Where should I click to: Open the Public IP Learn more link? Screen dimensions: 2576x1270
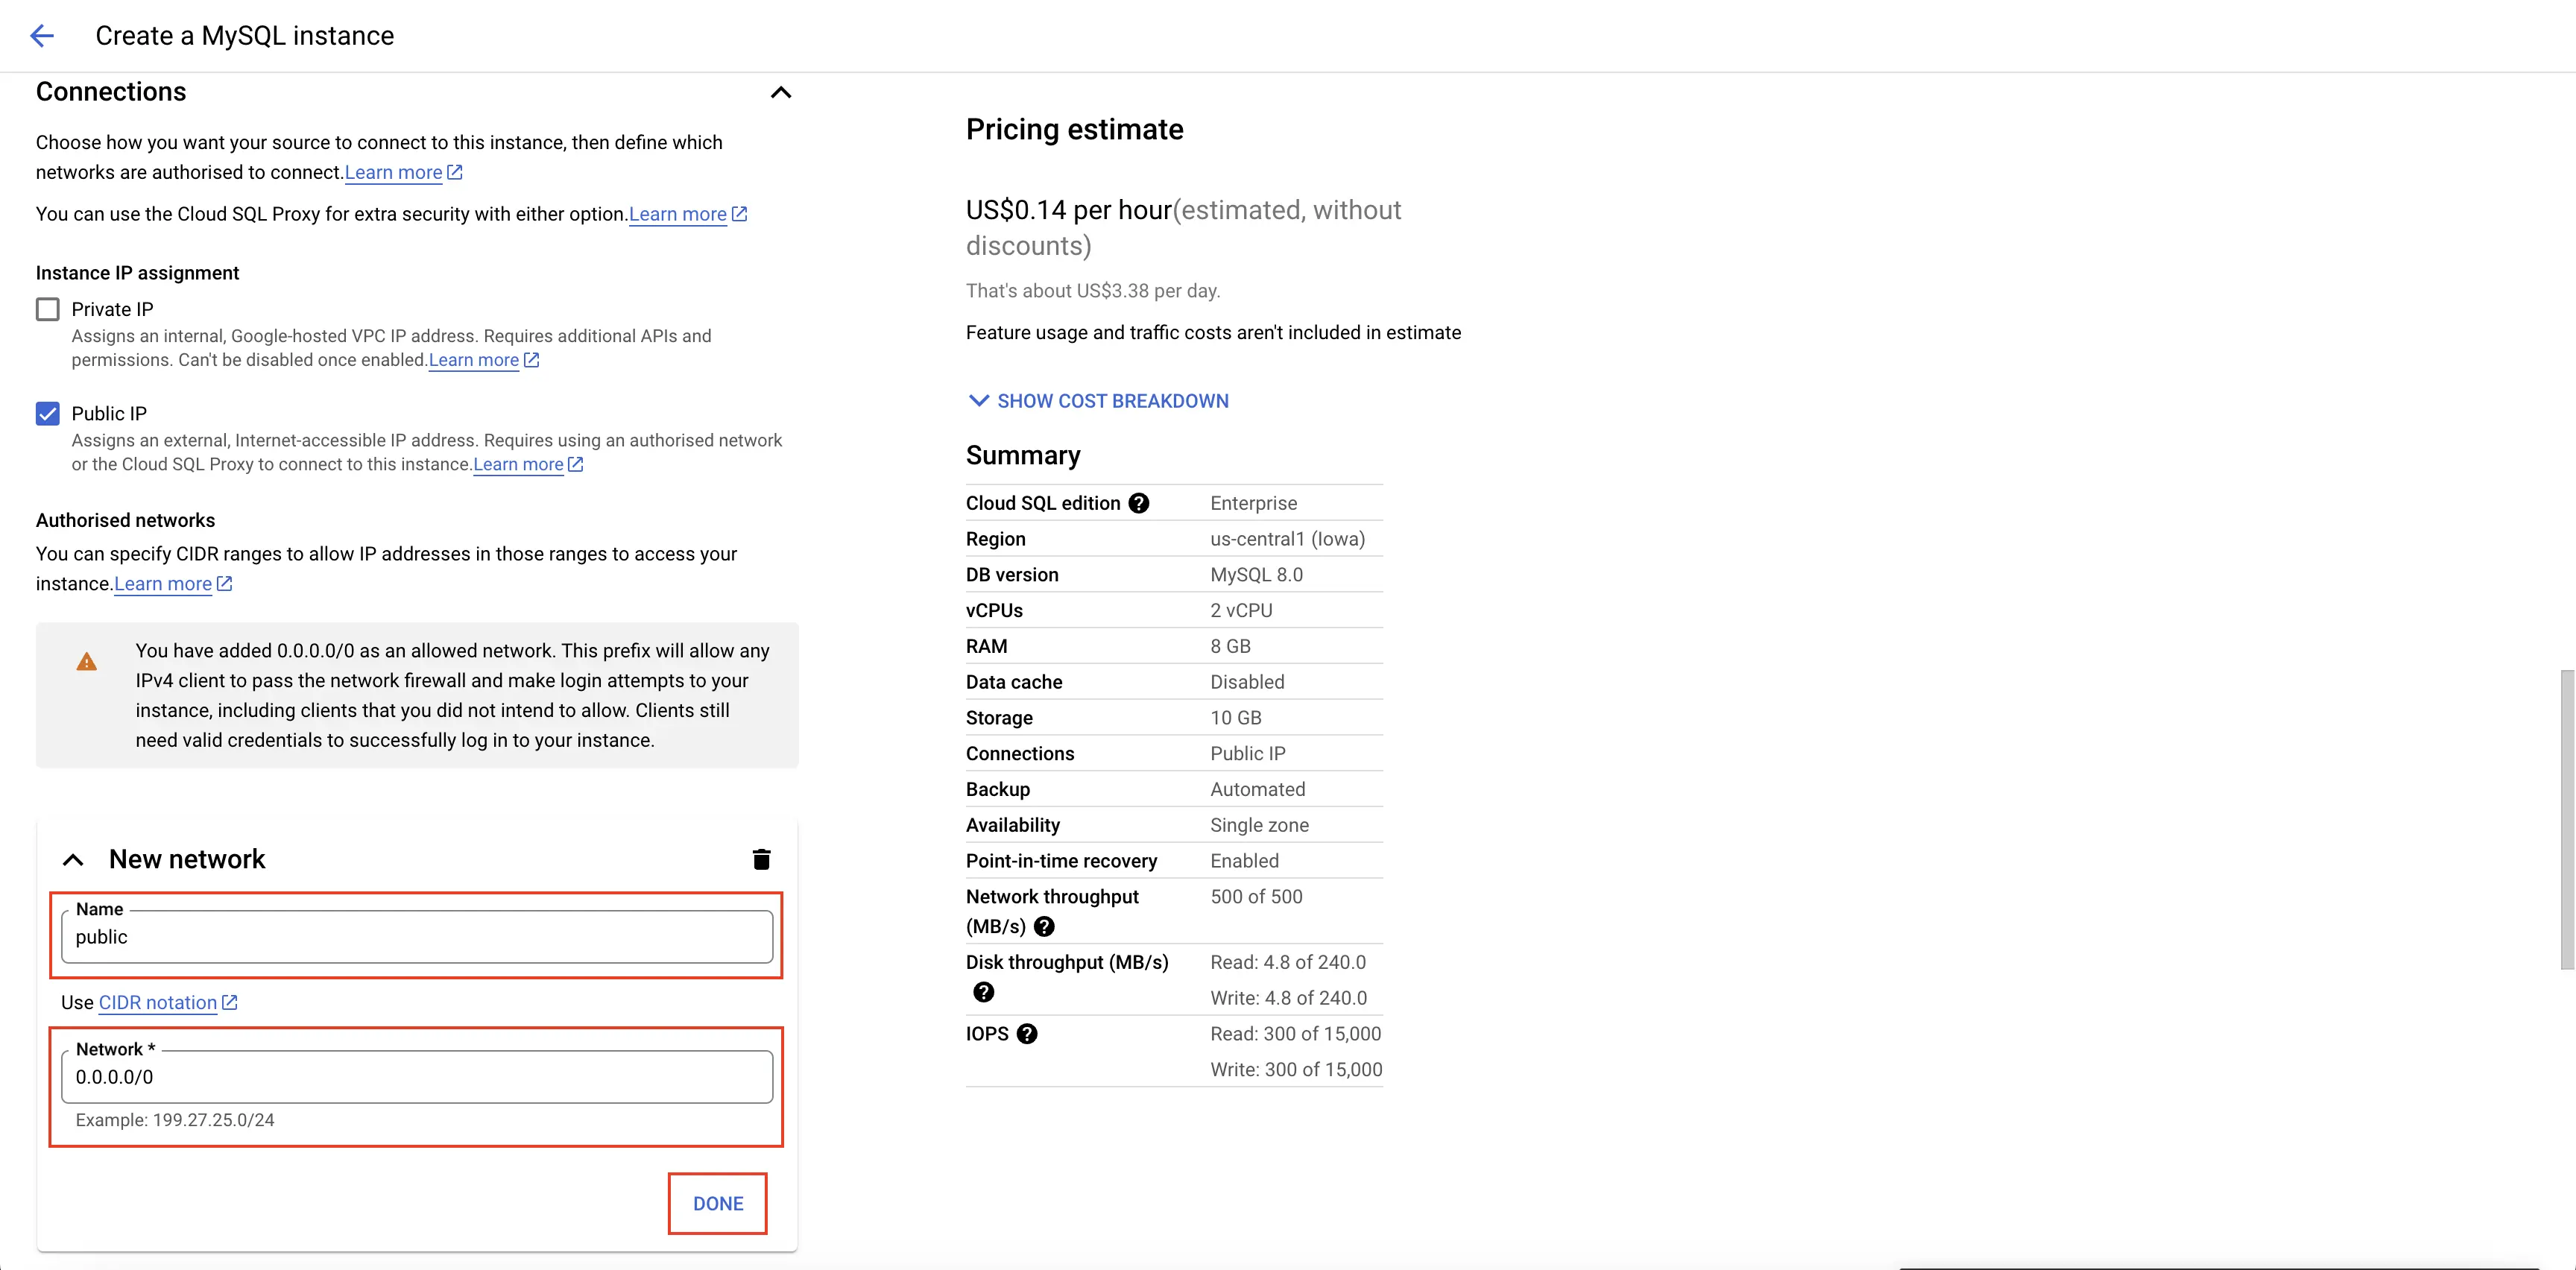(x=528, y=464)
